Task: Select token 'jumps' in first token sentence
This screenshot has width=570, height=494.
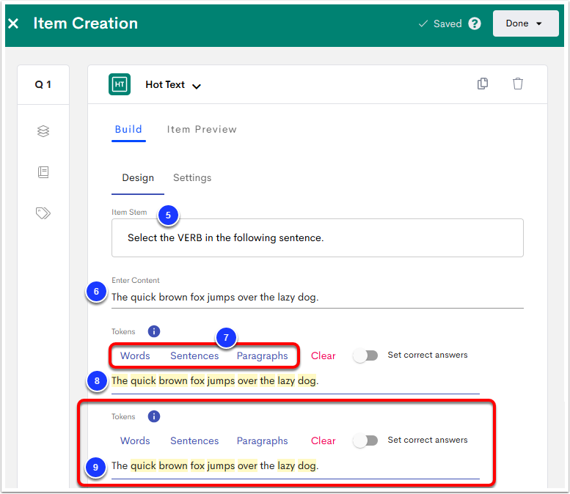Action: 221,381
